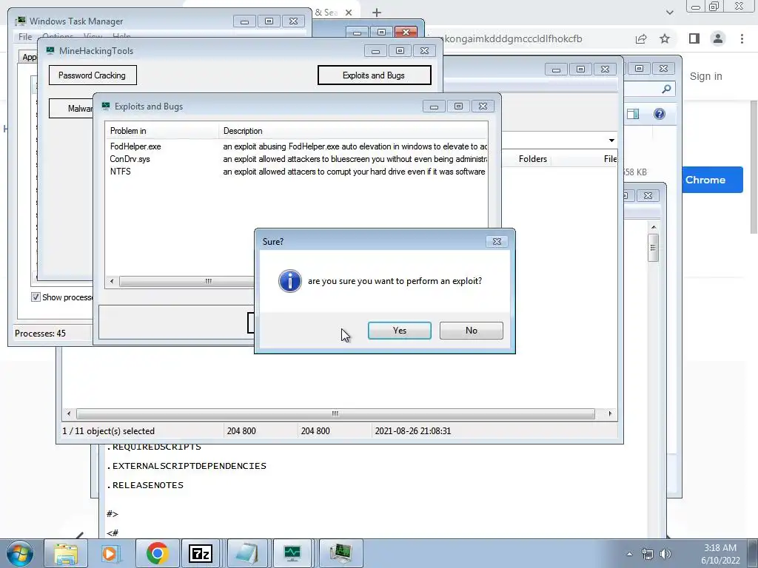Click the Notepad vertical scrollbar thumb
Screen dimensions: 758x568
point(653,248)
